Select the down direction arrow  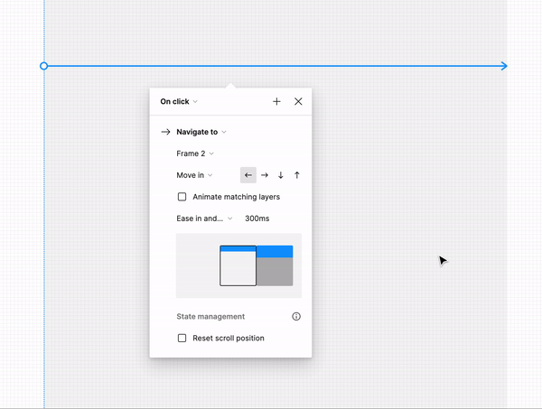281,175
